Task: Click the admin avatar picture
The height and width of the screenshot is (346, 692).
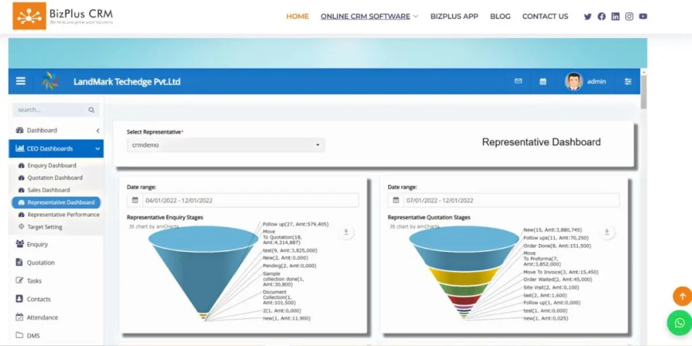Action: pyautogui.click(x=574, y=82)
